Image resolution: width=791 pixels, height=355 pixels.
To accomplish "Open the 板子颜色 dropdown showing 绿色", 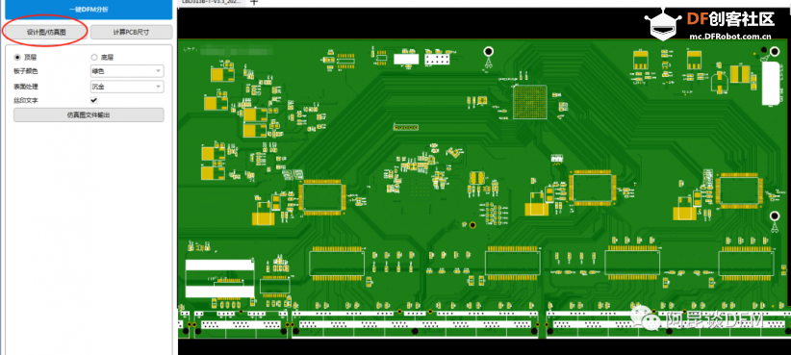I will click(x=127, y=71).
